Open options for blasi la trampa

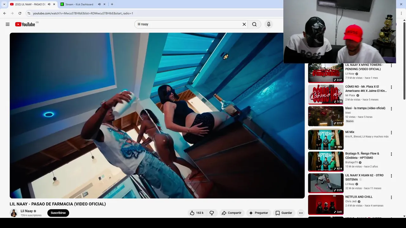point(391,109)
